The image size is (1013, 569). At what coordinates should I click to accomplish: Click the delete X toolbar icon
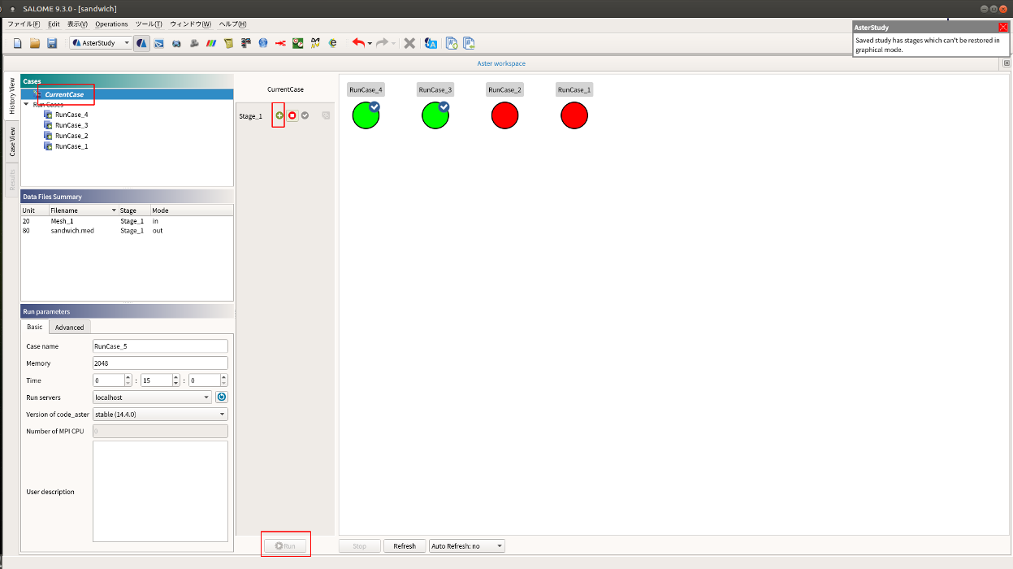pyautogui.click(x=409, y=43)
